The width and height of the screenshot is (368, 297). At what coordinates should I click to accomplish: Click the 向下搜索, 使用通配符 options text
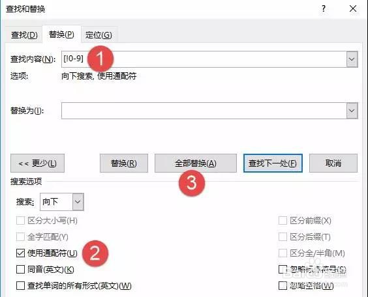pos(99,76)
